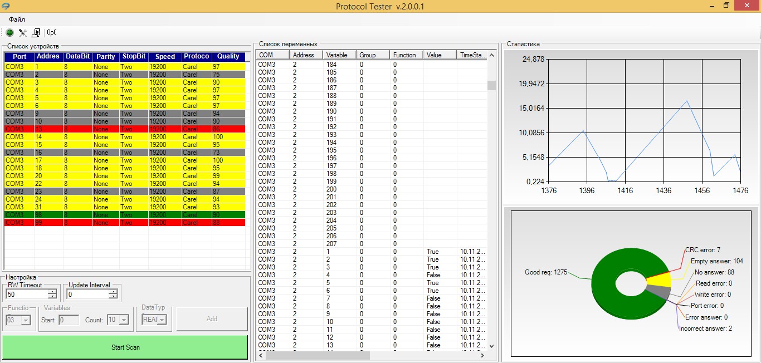761x363 pixels.
Task: Click the RW Timeout input field
Action: click(27, 294)
